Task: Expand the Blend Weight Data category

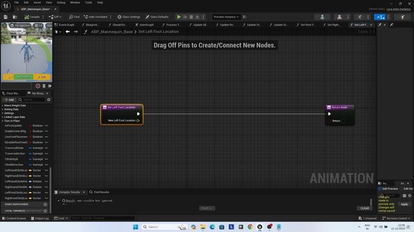Action: [x=3, y=106]
